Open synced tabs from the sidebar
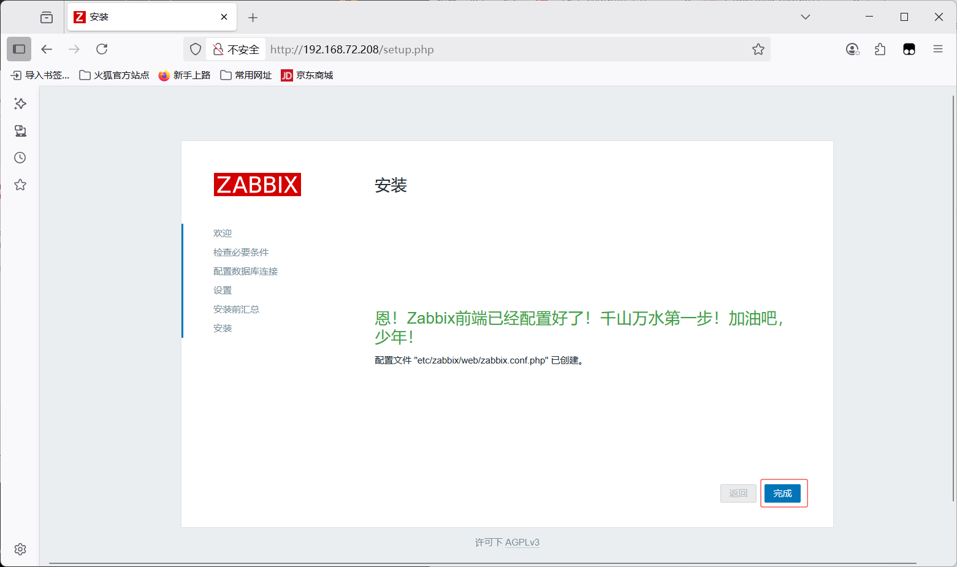957x567 pixels. click(x=20, y=131)
